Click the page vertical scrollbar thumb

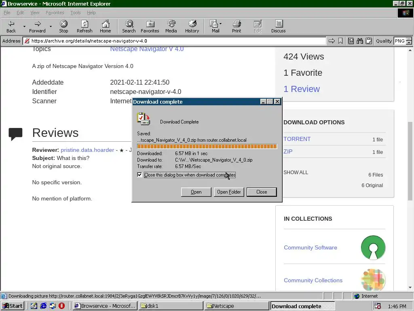tap(410, 161)
